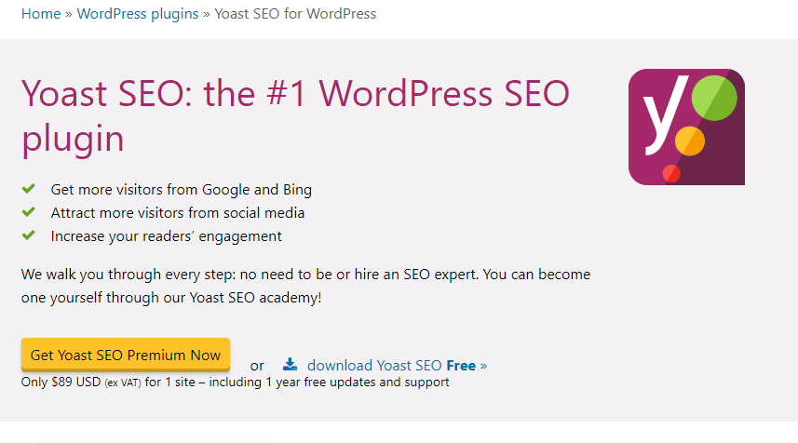The height and width of the screenshot is (443, 798).
Task: Open the download Yoast SEO Free link
Action: click(x=397, y=365)
